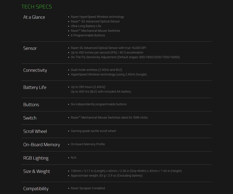233x194 pixels.
Task: Click the Sensor section label
Action: tap(30, 48)
